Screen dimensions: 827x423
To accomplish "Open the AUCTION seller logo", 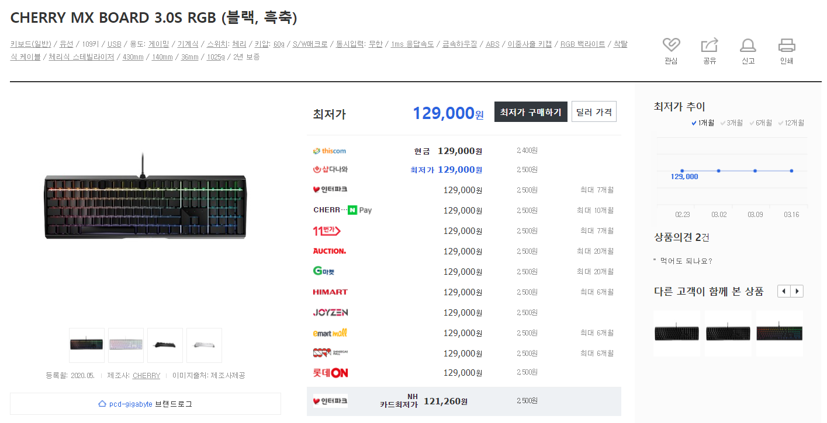I will click(x=330, y=251).
